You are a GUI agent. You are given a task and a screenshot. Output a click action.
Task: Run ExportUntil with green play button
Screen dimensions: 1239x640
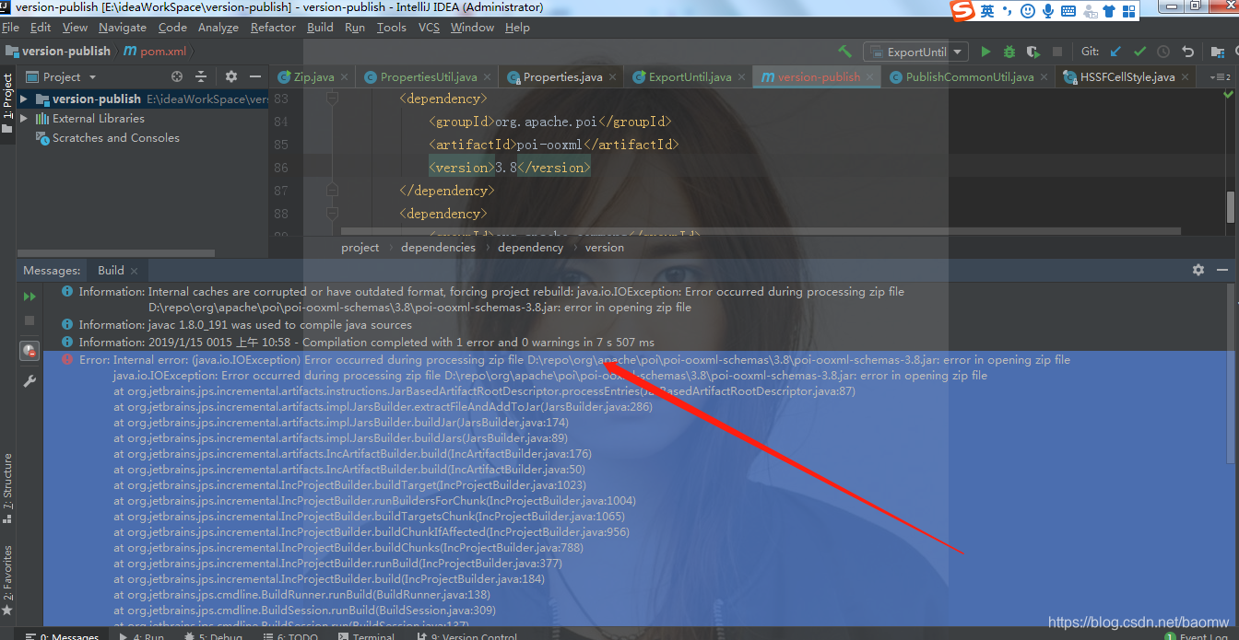(986, 52)
